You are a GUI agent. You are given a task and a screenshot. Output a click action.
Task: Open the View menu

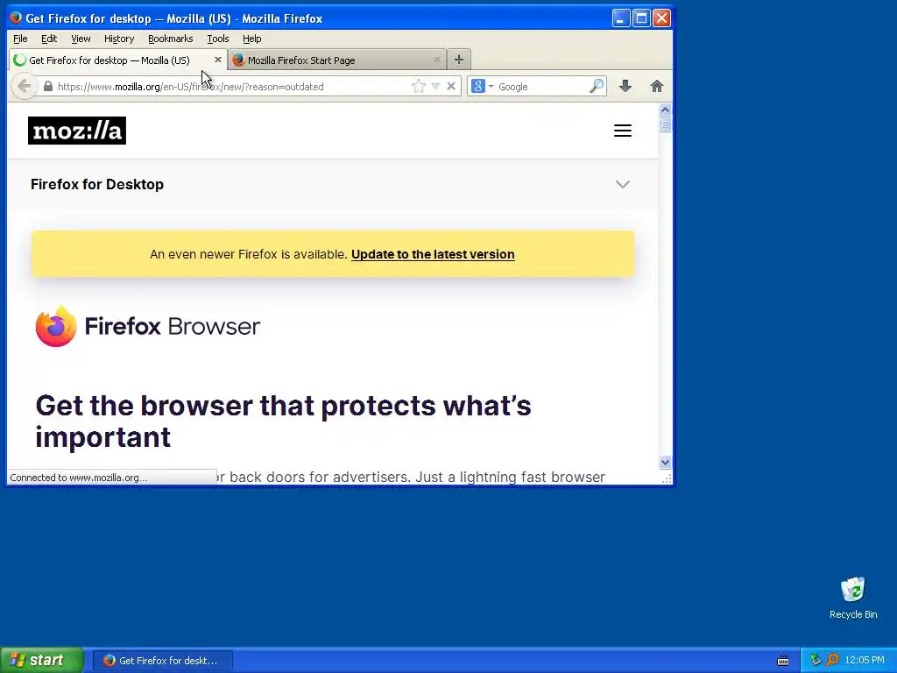click(81, 39)
